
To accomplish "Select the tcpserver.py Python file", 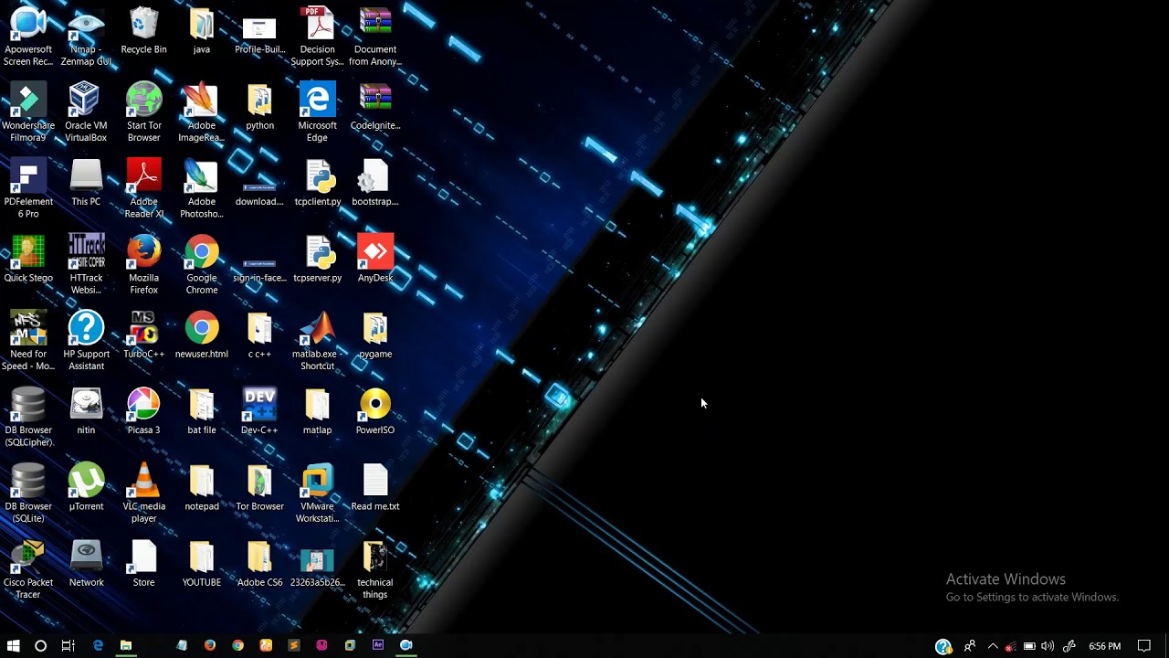I will point(317,260).
